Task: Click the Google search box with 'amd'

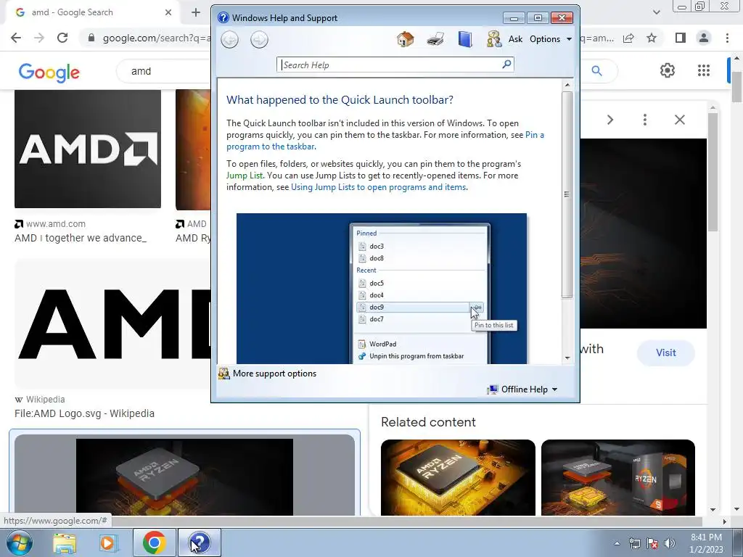Action: pyautogui.click(x=163, y=71)
